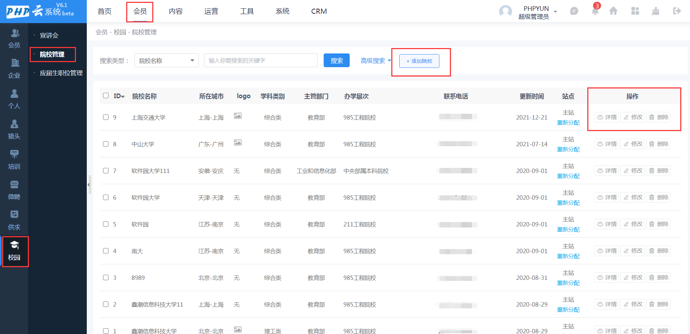Open the notification bell with badge 3
This screenshot has width=690, height=334.
[x=595, y=10]
